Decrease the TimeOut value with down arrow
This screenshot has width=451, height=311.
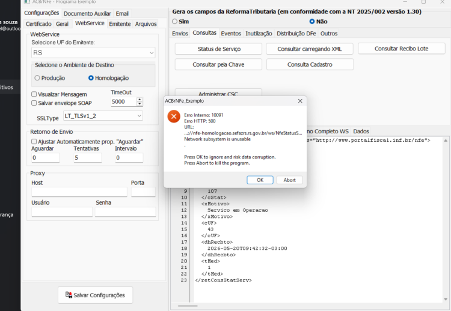[x=140, y=104]
